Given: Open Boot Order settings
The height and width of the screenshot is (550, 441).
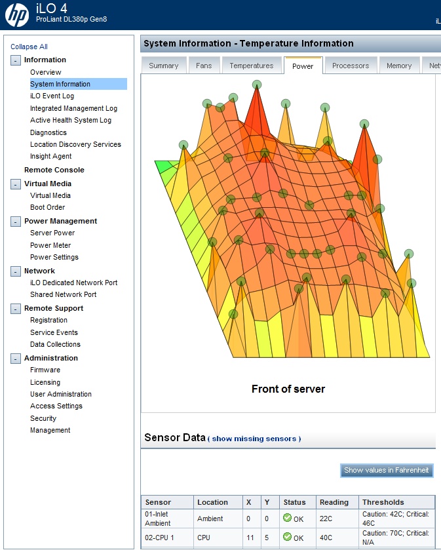Looking at the screenshot, I should coord(47,208).
